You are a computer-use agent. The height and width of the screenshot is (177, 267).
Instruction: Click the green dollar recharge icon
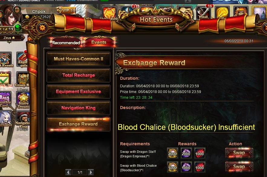tap(18, 27)
